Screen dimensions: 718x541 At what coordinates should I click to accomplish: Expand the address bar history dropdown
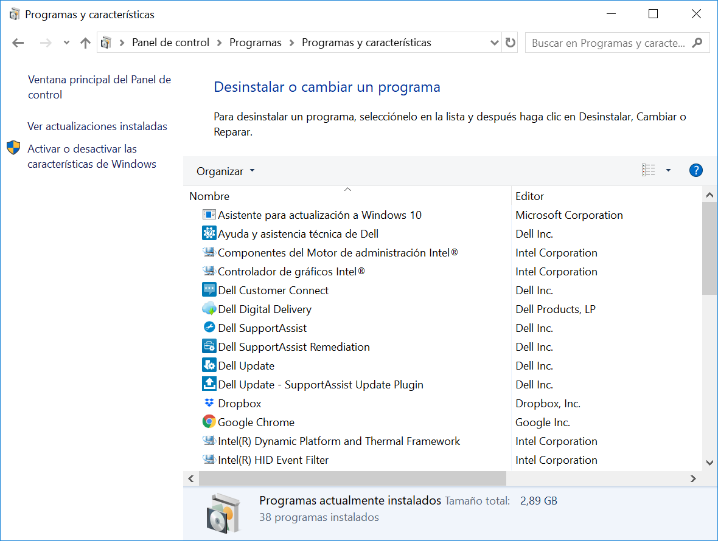[494, 43]
